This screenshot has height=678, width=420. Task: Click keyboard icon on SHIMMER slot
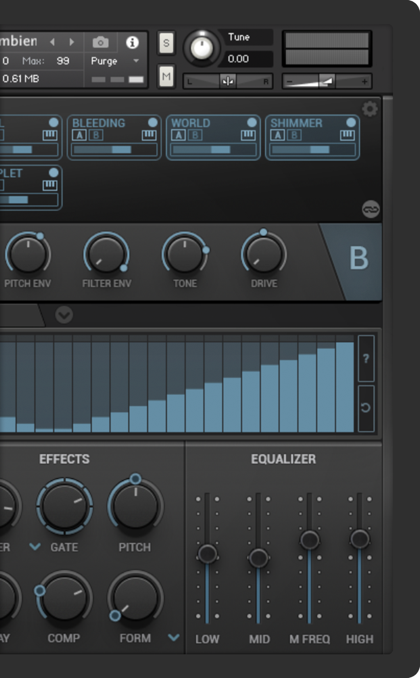click(x=347, y=135)
